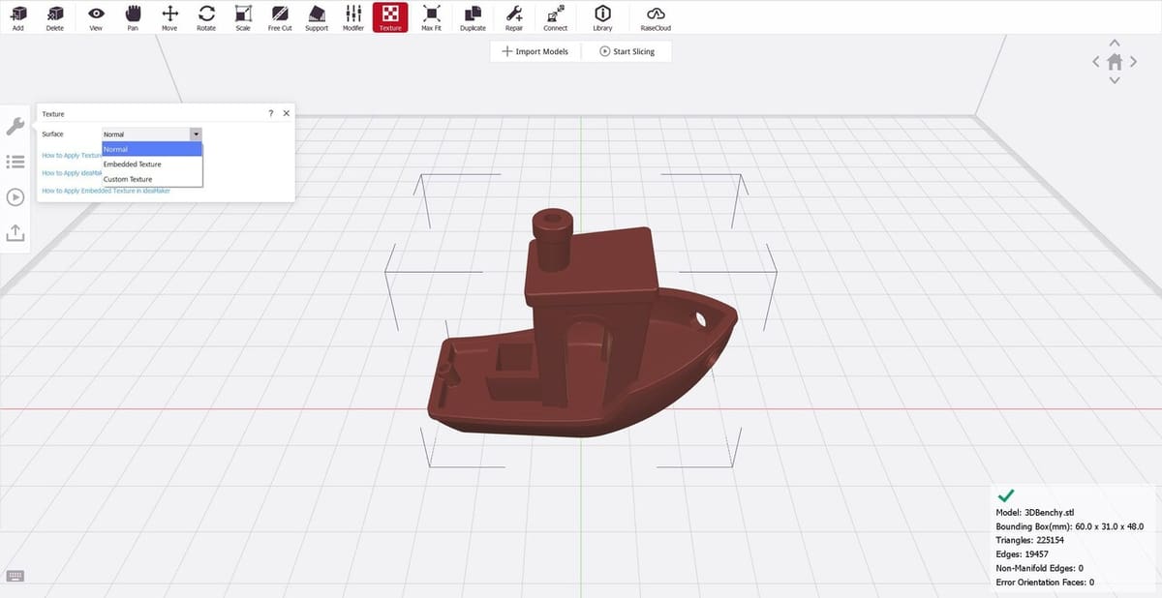Open the 'How to Apply ideaMaker' link
The image size is (1162, 598).
pyautogui.click(x=72, y=173)
